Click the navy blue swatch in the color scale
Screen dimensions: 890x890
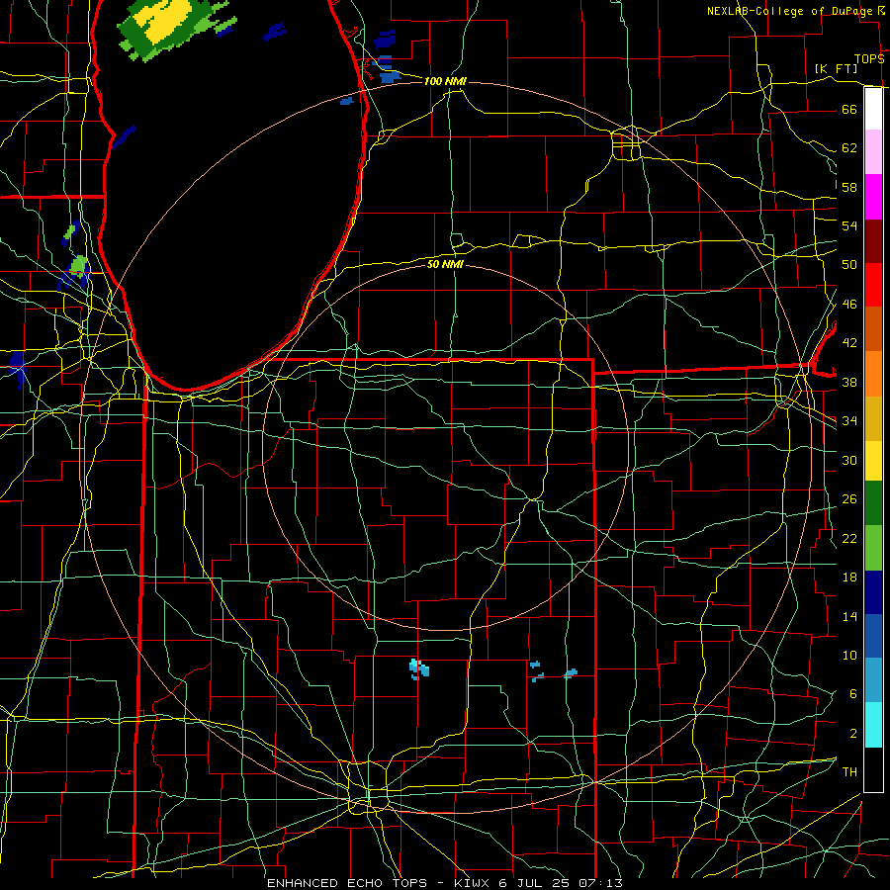[x=873, y=592]
